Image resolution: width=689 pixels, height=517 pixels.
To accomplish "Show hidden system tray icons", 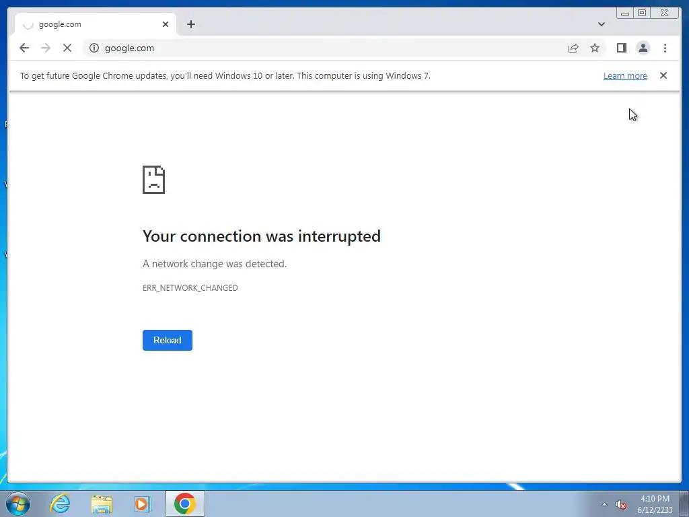I will coord(604,504).
